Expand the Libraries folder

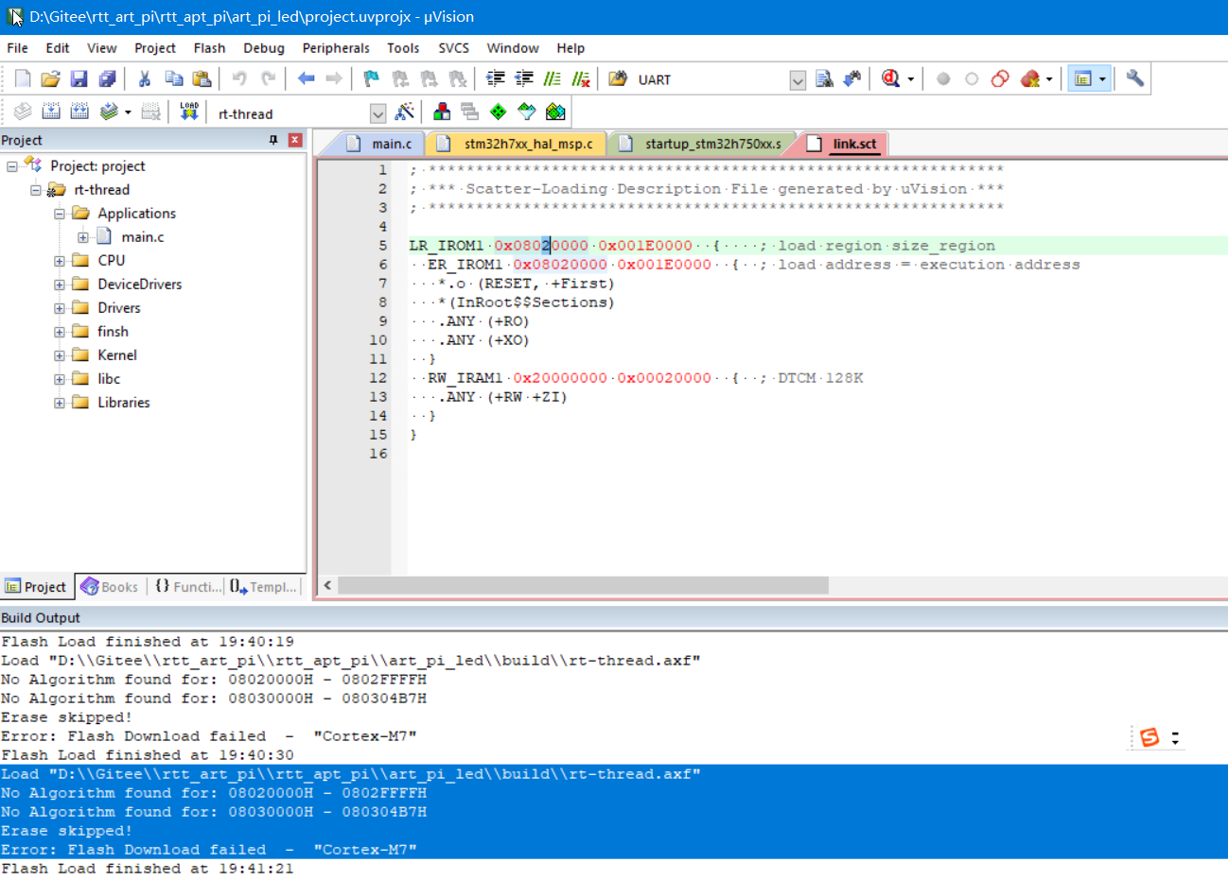tap(60, 403)
